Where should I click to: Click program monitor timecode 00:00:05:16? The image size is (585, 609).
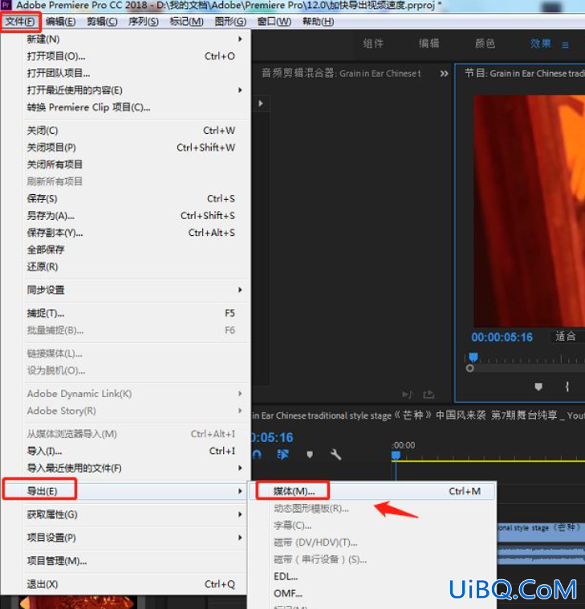[502, 337]
